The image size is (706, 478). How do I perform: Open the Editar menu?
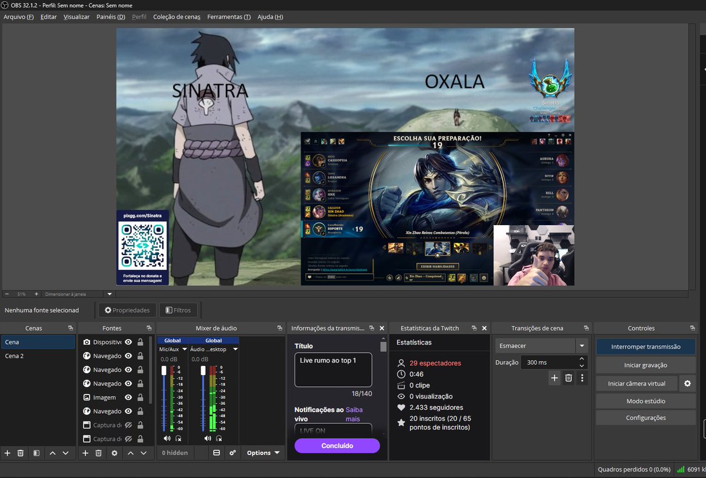(x=49, y=17)
